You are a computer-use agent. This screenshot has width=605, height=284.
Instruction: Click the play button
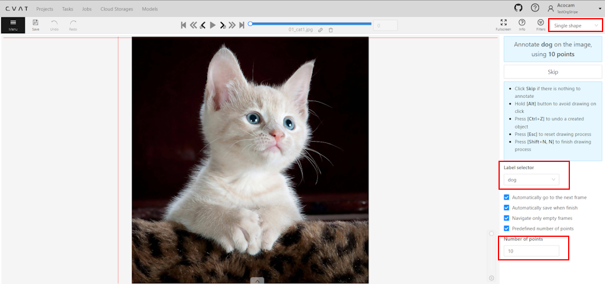click(x=212, y=25)
